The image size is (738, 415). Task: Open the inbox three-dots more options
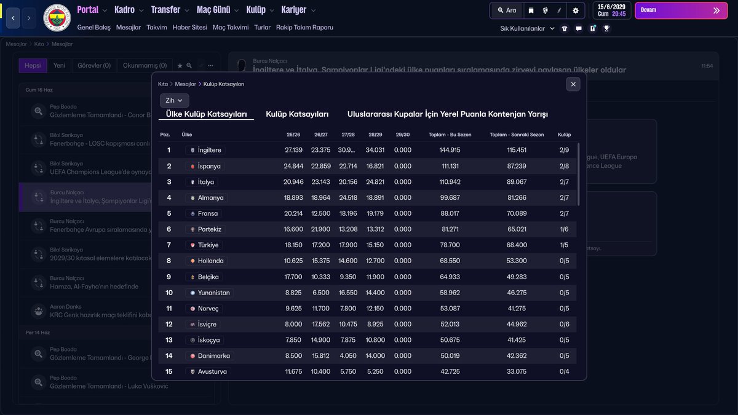point(210,65)
